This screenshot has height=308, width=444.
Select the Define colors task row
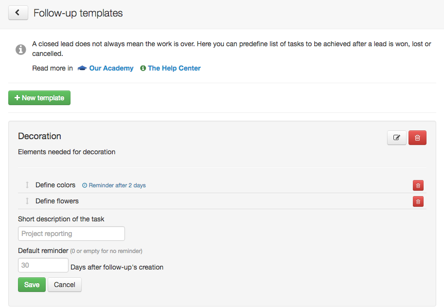point(222,185)
